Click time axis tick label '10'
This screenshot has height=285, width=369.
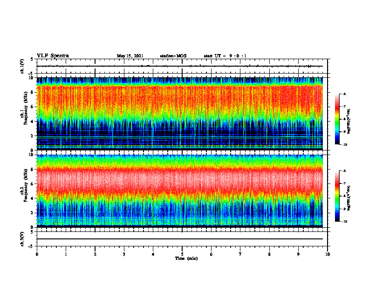[328, 254]
